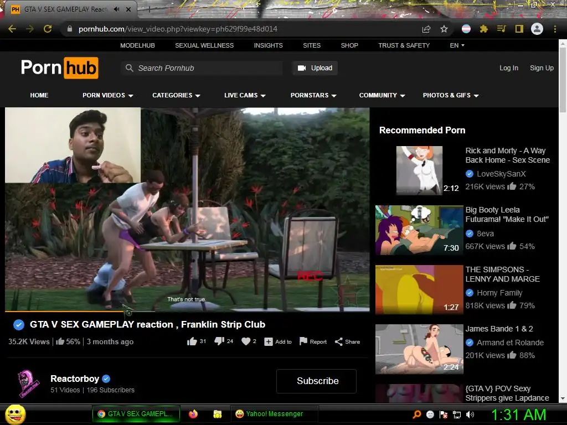Dislike the video with thumbs-down (24)
Viewport: 567px width, 425px height.
pyautogui.click(x=219, y=341)
